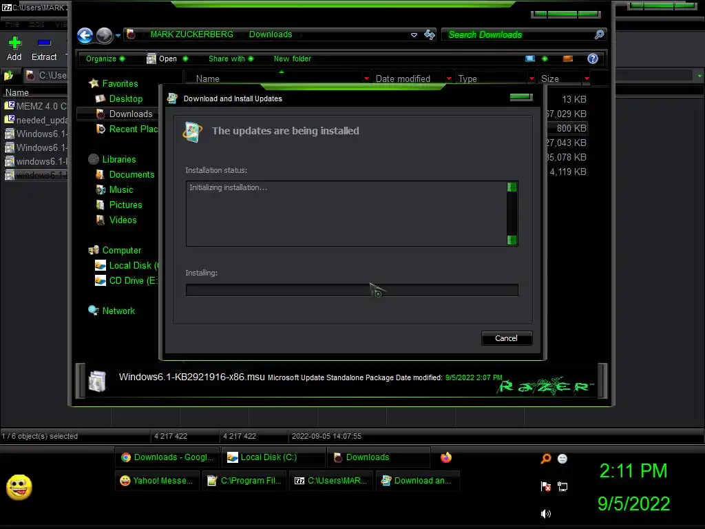Click the 7-Zip Add button
The width and height of the screenshot is (705, 529).
[x=14, y=49]
